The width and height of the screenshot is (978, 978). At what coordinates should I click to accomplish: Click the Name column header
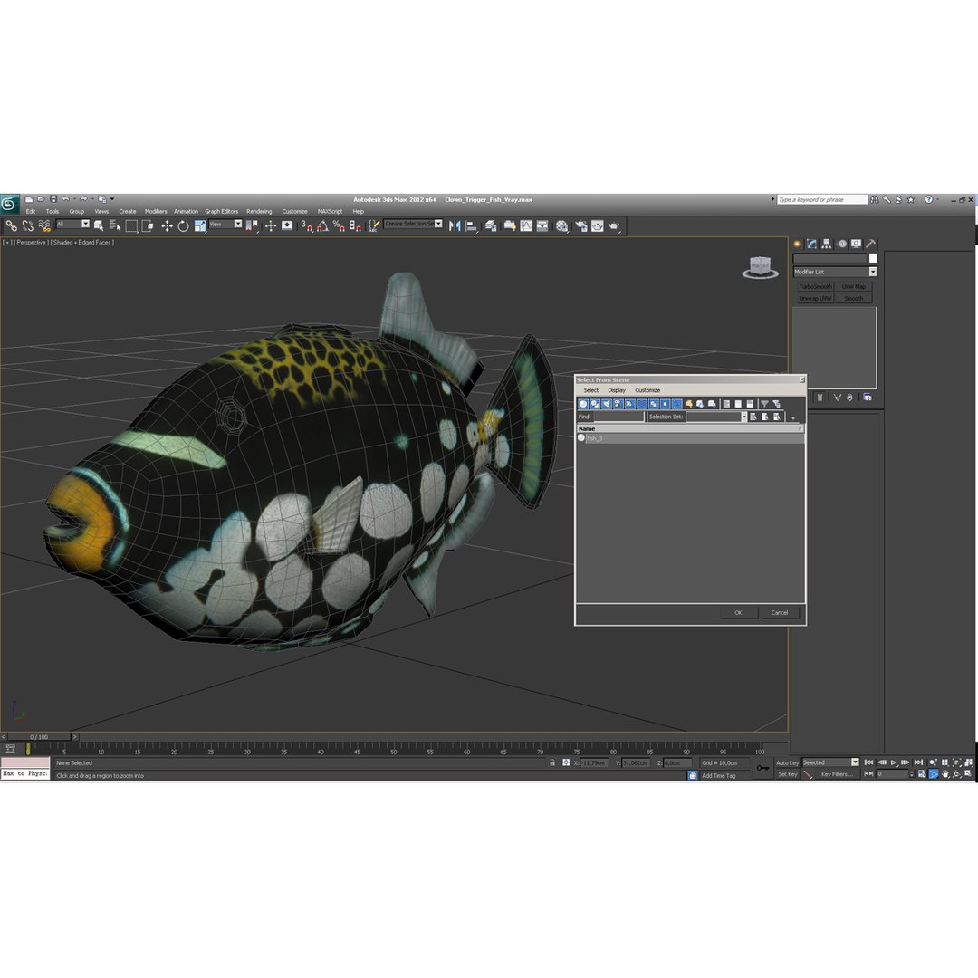690,428
